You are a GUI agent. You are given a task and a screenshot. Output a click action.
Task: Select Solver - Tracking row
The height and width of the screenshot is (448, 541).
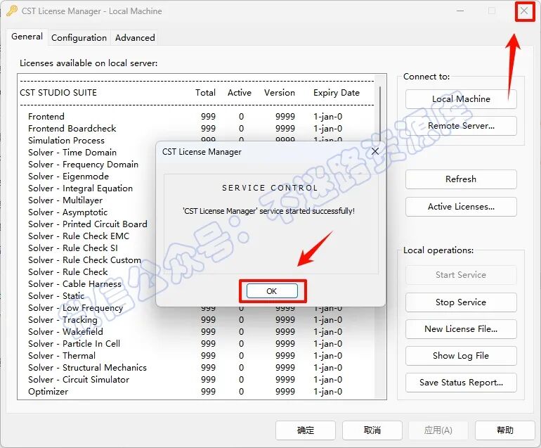(x=185, y=320)
